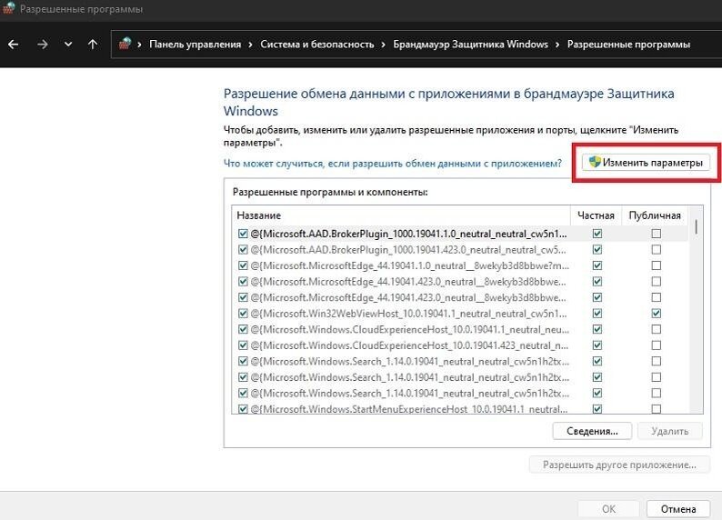Image resolution: width=722 pixels, height=520 pixels.
Task: Toggle enable checkbox for CloudExperienceHost_10.0.19041.423
Action: 243,345
